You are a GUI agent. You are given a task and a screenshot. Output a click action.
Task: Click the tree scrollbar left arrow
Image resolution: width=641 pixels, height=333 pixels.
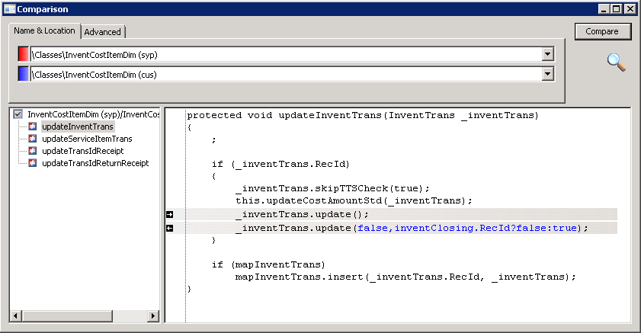[x=16, y=315]
